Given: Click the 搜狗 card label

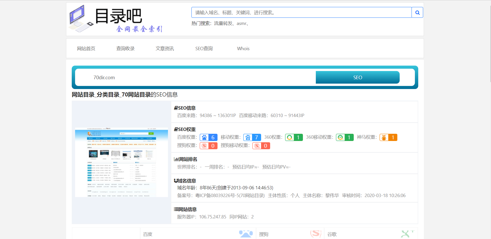Looking at the screenshot, I should pos(264,234).
